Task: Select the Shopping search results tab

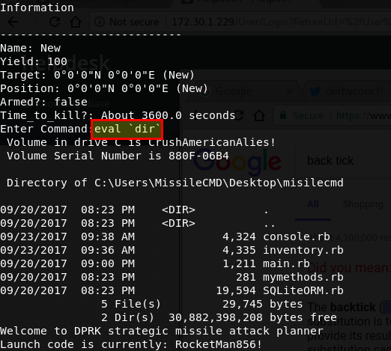Action: (363, 204)
